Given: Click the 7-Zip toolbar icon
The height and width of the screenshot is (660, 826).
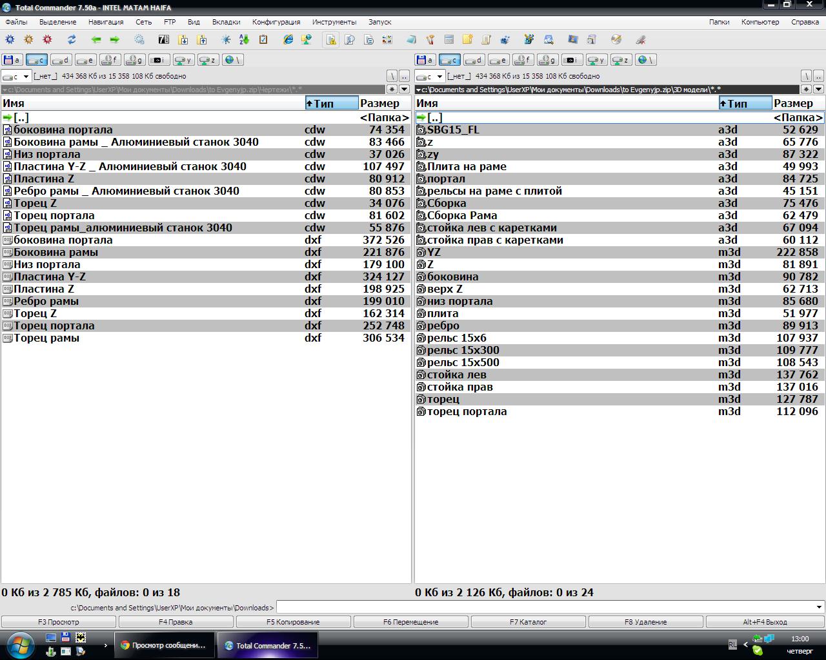Looking at the screenshot, I should [165, 40].
